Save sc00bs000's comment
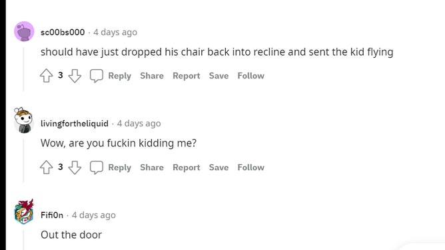Image resolution: width=445 pixels, height=250 pixels. tap(219, 76)
